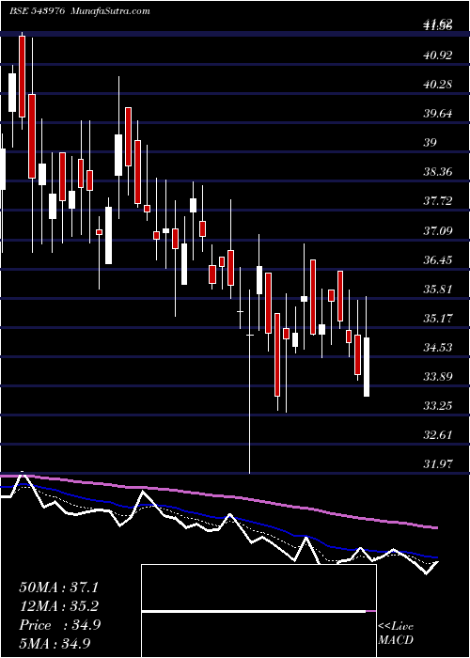Viewport: 470px width, 658px height.
Task: Click the 39 price axis label
Action: pos(430,143)
